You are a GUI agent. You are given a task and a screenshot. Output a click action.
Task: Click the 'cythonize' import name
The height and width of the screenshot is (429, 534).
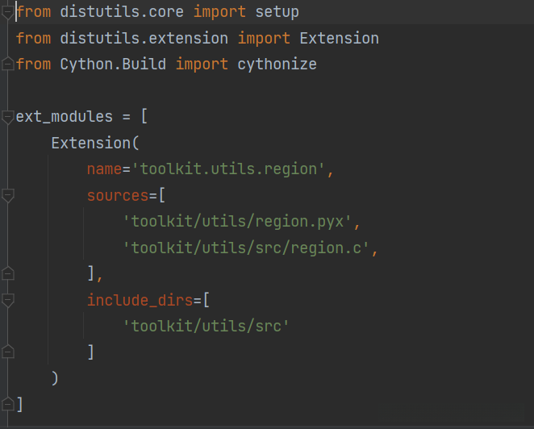point(277,64)
